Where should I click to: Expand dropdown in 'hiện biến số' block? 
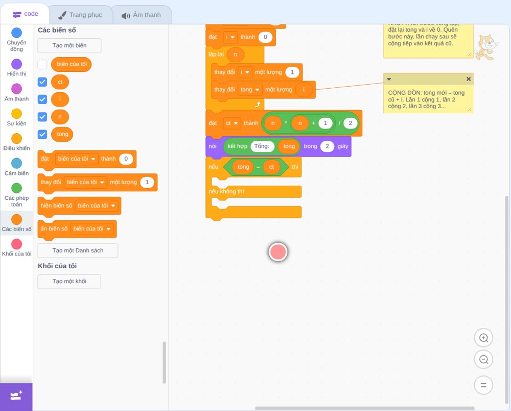[x=97, y=206]
